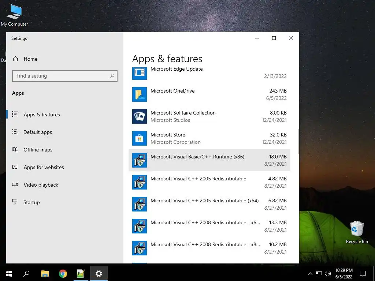Open File Explorer from the taskbar

(x=45, y=274)
